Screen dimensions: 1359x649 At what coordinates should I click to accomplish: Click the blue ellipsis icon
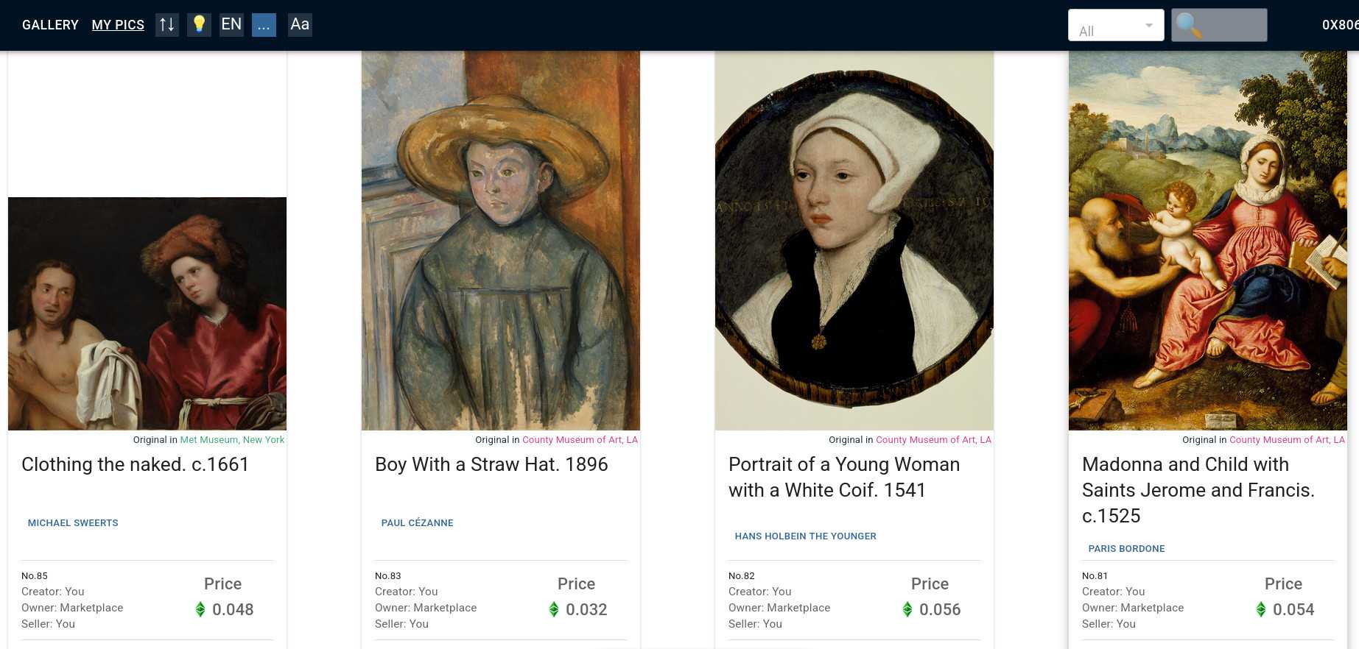[264, 24]
